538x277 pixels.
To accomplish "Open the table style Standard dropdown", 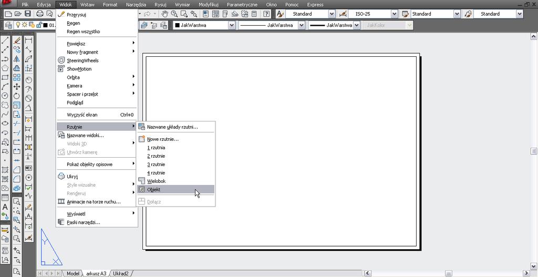I will coord(457,14).
